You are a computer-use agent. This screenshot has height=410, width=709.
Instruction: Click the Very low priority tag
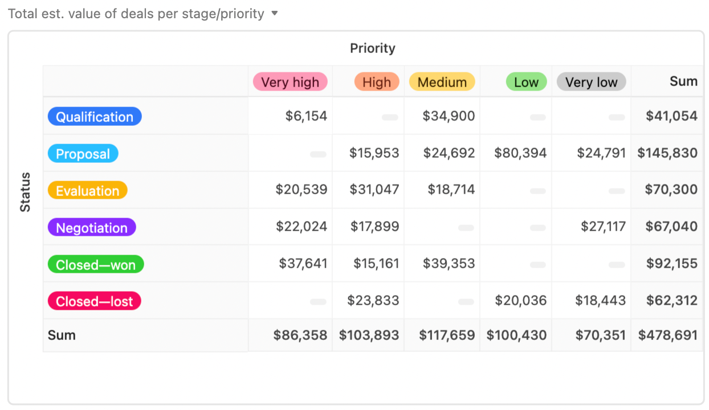591,82
